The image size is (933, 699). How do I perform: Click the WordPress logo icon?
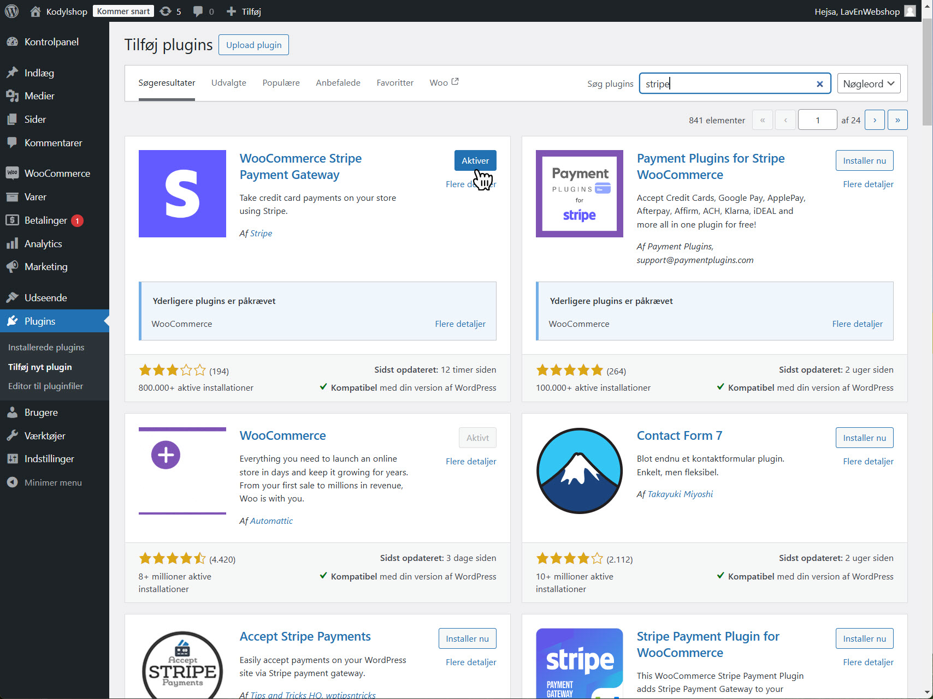click(x=11, y=11)
